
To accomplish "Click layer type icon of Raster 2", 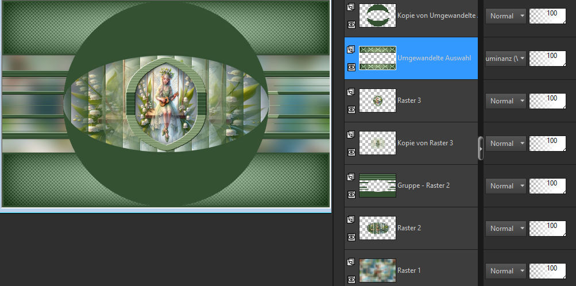I will (x=351, y=219).
